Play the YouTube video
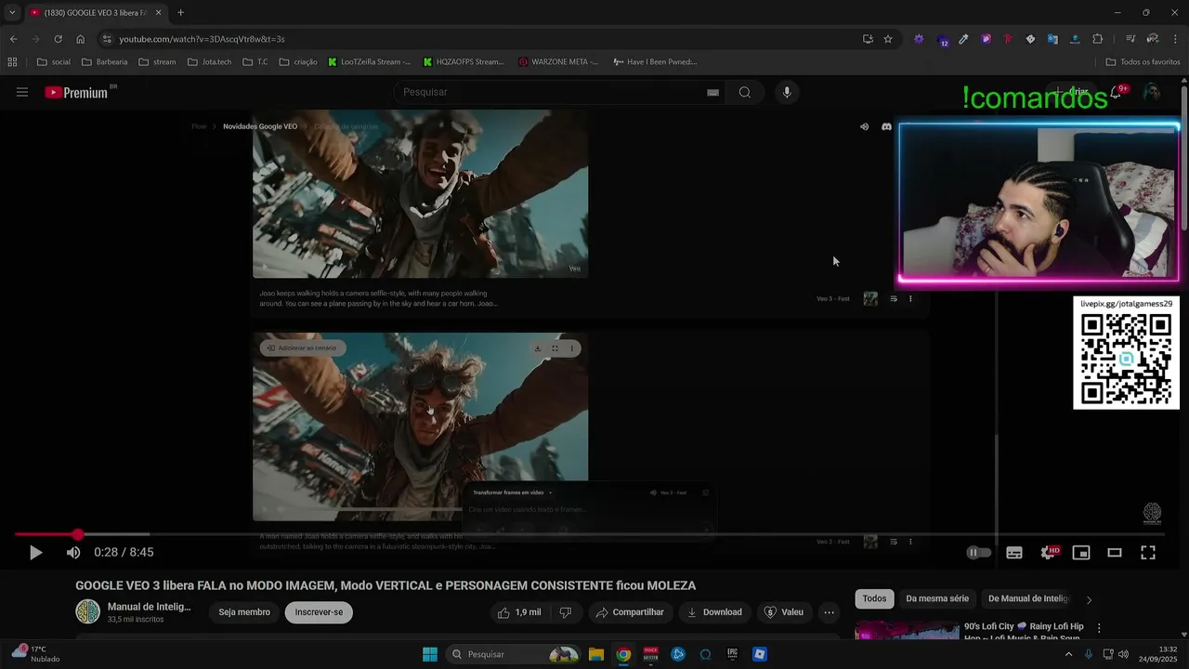 [35, 553]
